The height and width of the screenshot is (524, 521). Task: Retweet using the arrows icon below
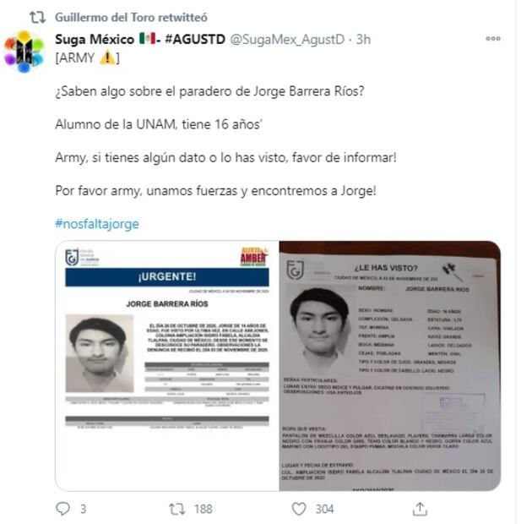tap(176, 509)
